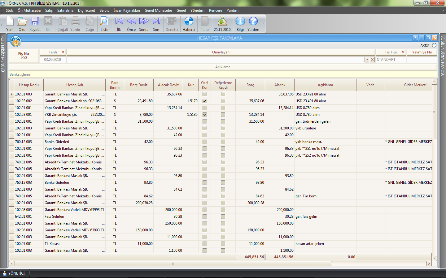446x278 pixels.
Task: Jump to last record with Son
Action: click(x=156, y=22)
